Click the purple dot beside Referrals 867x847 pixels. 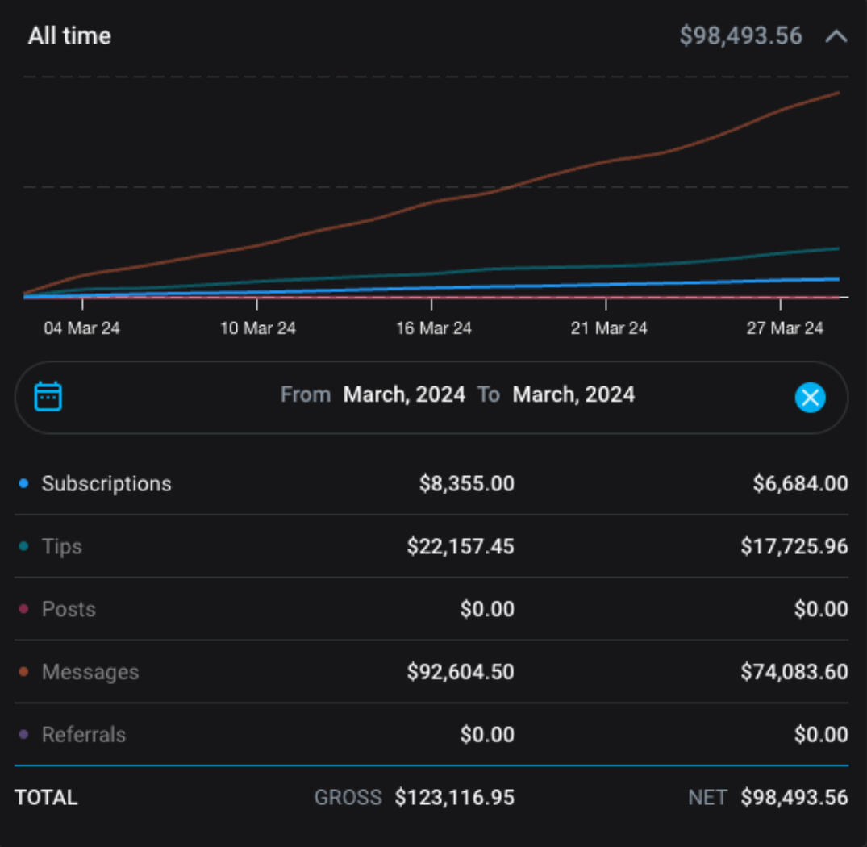(23, 735)
